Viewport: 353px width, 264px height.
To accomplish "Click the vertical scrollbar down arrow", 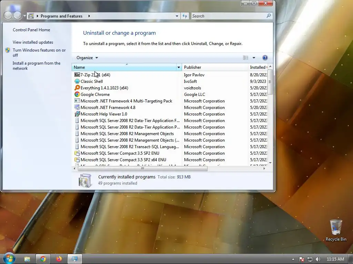I will [x=270, y=163].
